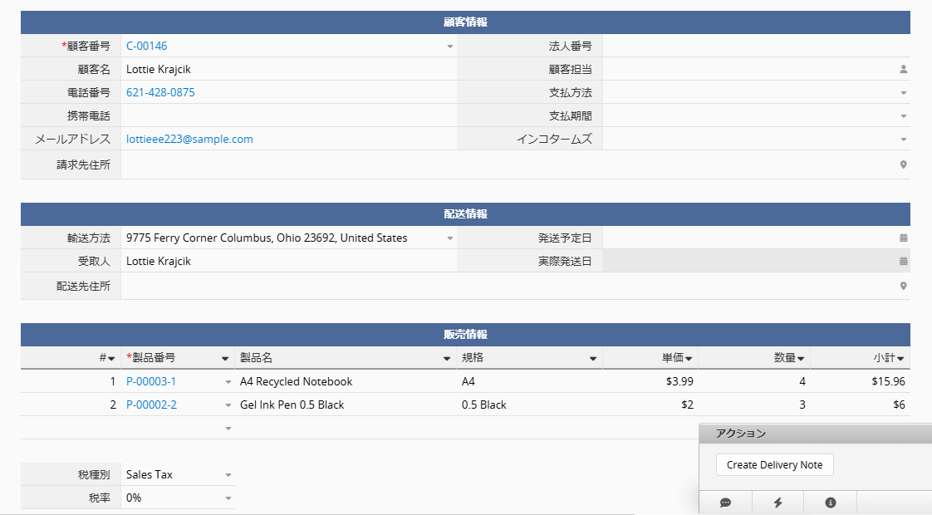The width and height of the screenshot is (932, 515).
Task: Open the calendar for 発送予定日
Action: pos(904,238)
